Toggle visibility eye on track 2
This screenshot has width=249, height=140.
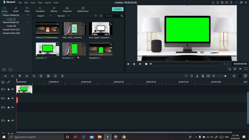(12, 107)
